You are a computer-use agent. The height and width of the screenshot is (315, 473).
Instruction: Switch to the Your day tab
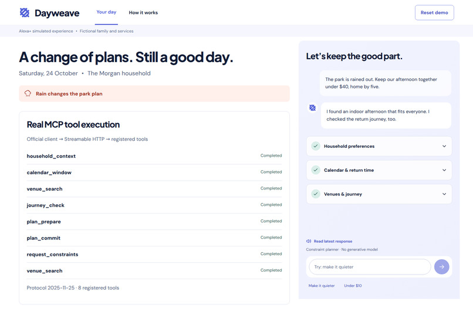pyautogui.click(x=106, y=12)
